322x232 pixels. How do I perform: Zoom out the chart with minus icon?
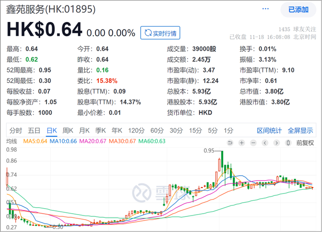click(x=253, y=143)
